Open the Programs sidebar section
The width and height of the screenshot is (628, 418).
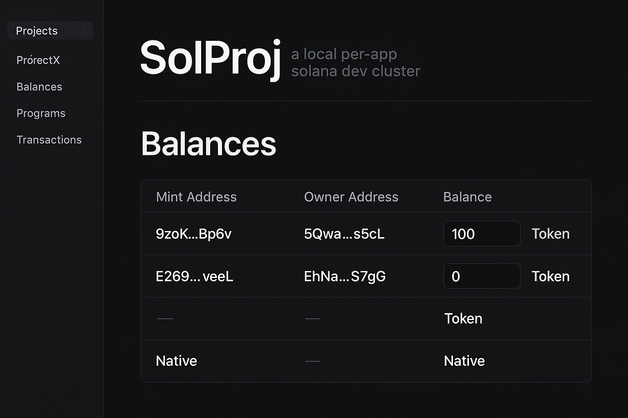coord(41,113)
